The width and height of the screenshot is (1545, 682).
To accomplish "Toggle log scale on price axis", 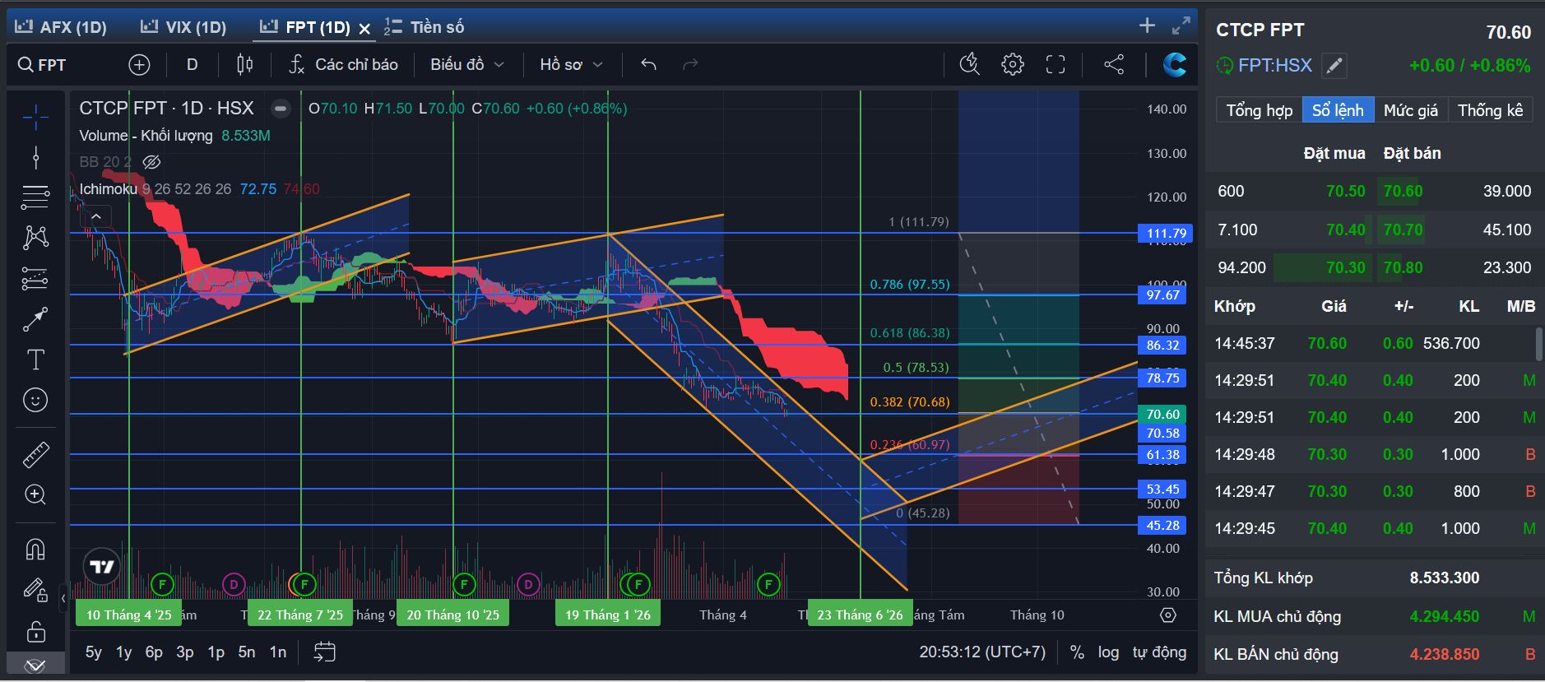I will click(1108, 652).
